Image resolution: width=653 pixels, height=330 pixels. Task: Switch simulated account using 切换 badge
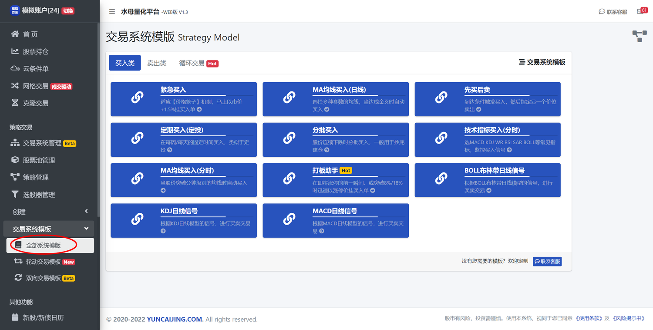coord(68,10)
